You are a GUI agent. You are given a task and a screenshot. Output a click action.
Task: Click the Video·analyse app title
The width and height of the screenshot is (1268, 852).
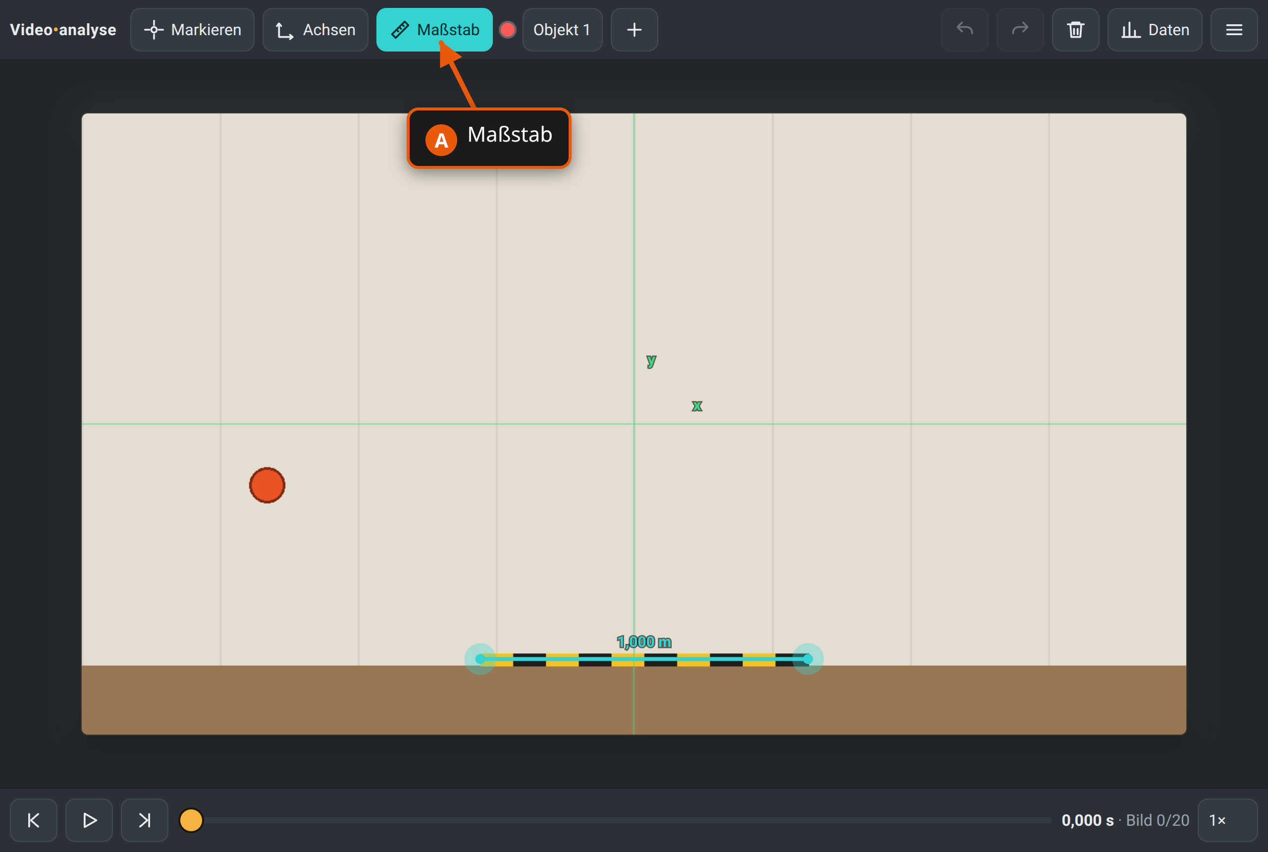[63, 30]
